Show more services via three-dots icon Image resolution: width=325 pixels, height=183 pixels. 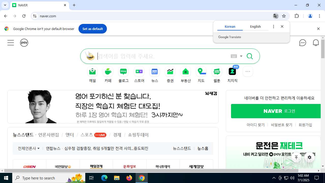(x=248, y=72)
